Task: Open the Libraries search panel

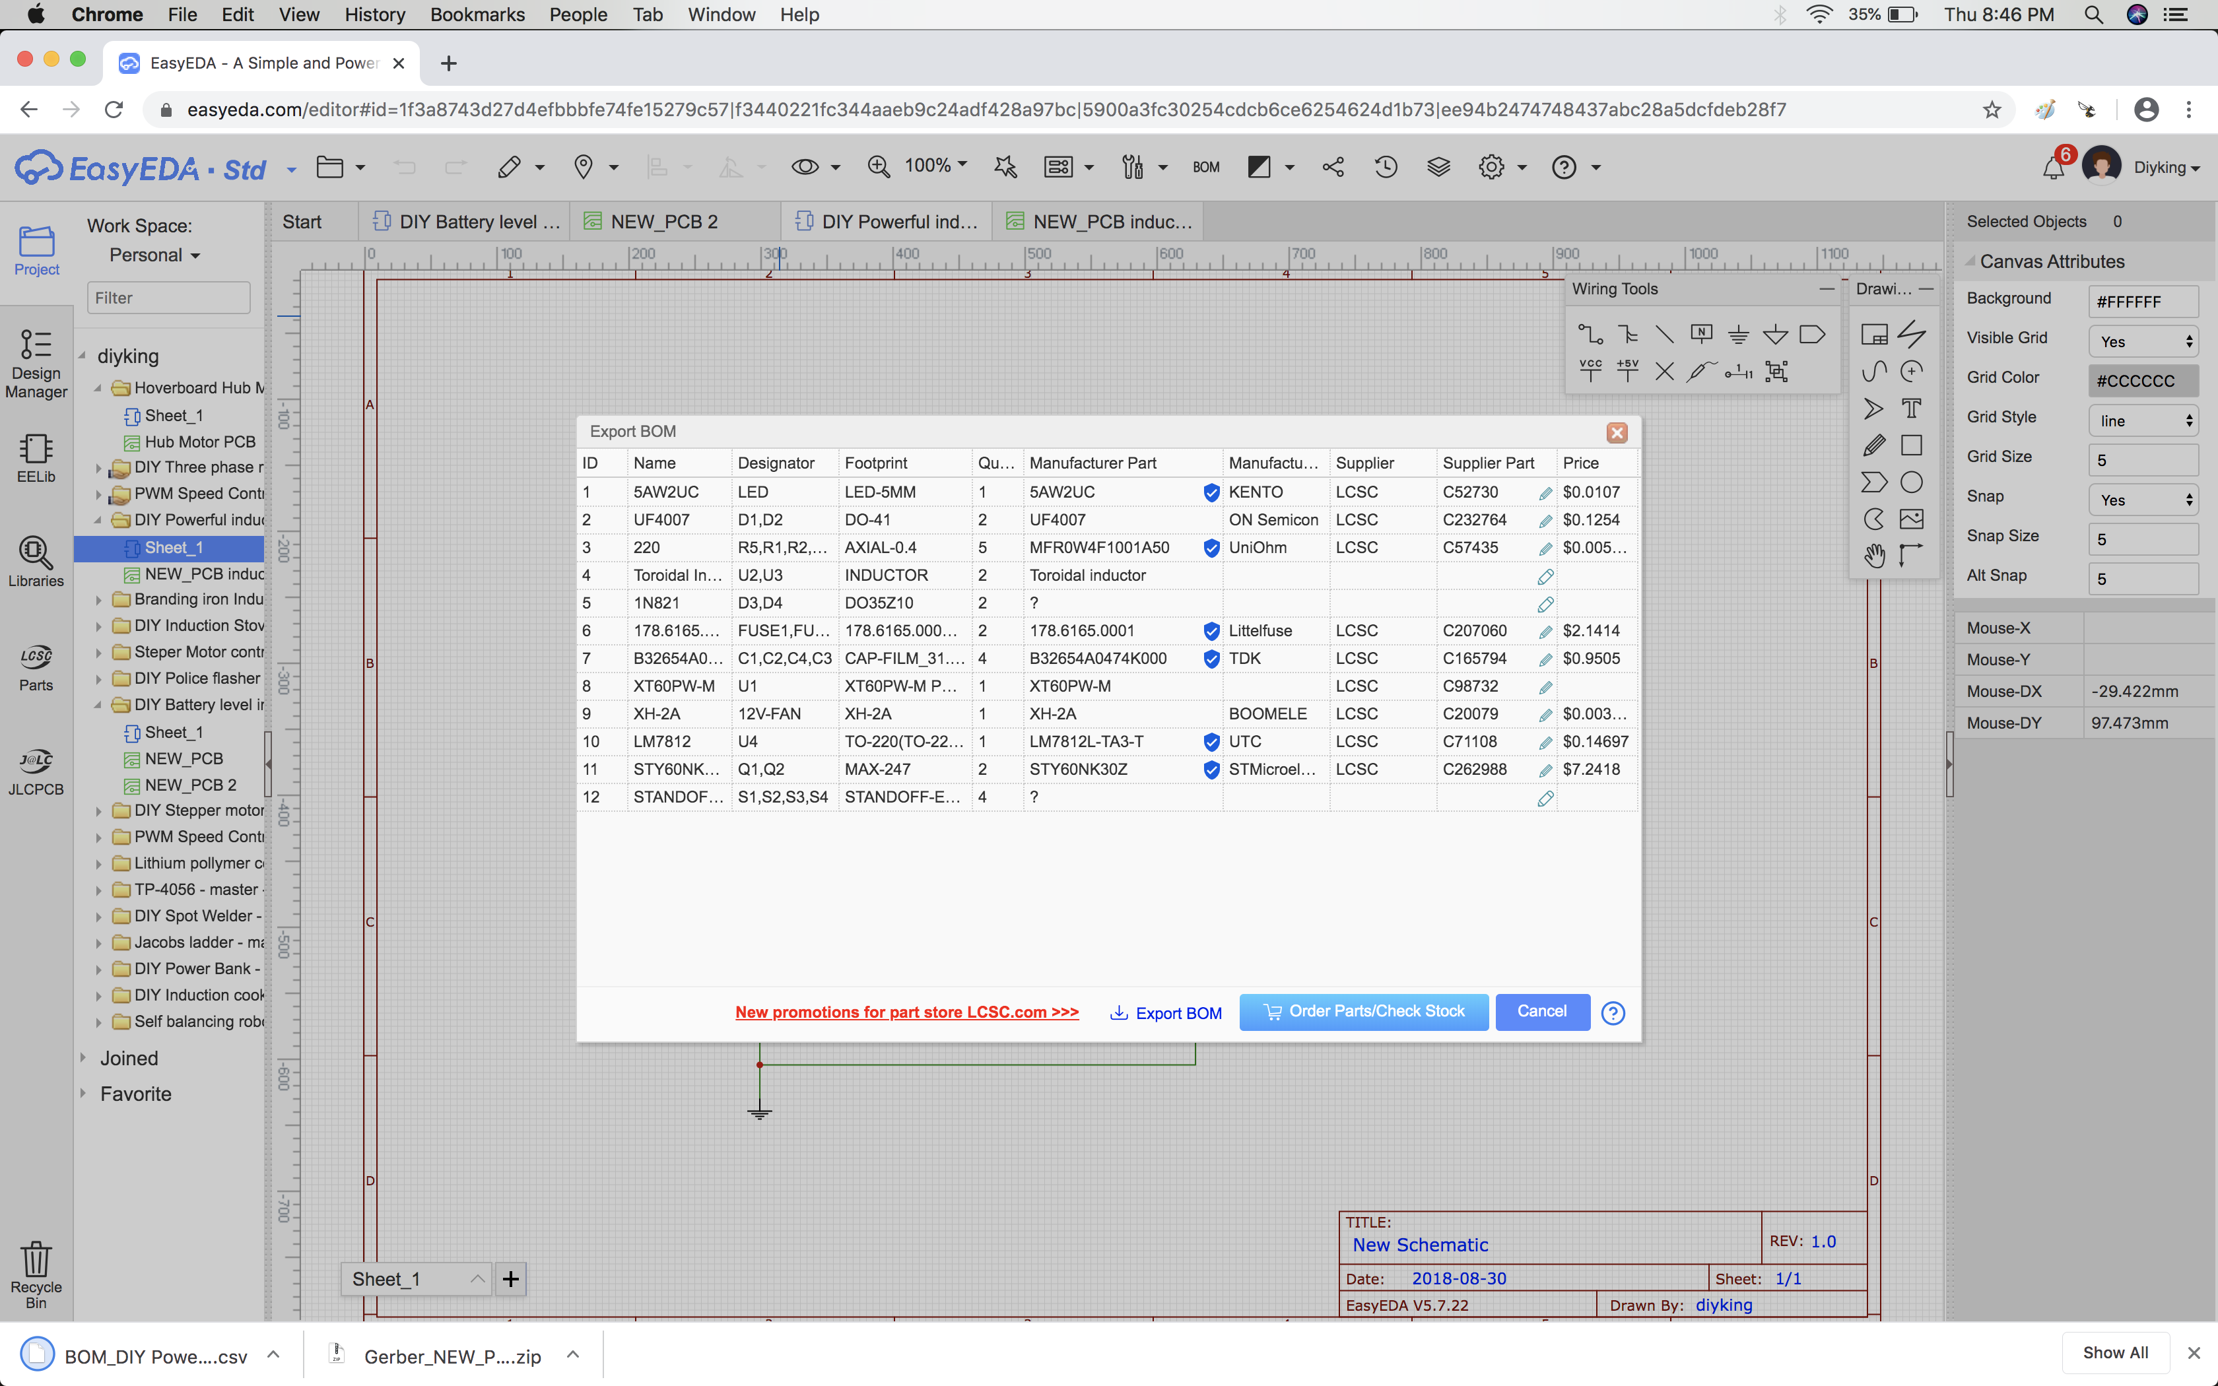Action: [36, 562]
